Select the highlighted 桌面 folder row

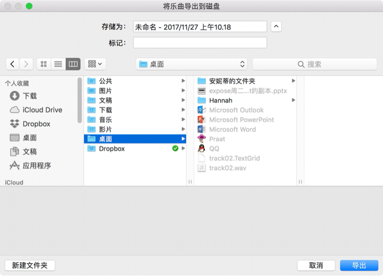pyautogui.click(x=135, y=139)
